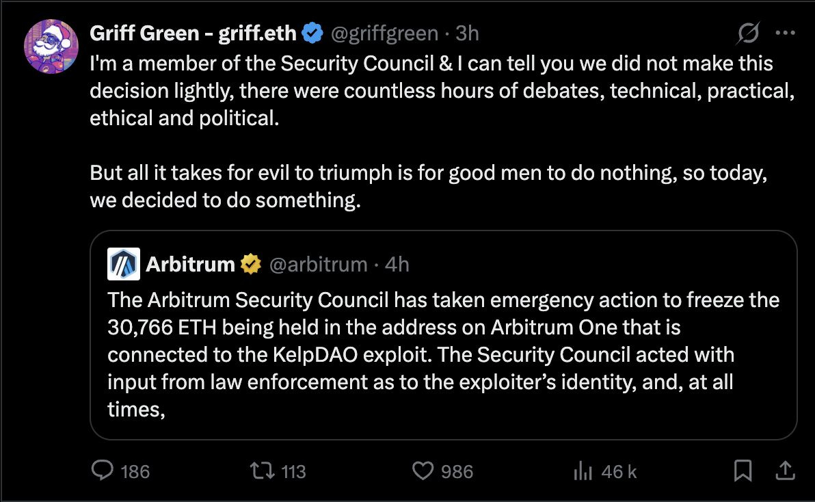Click the 4h timestamp in quoted tweet
Viewport: 815px width, 502px height.
click(x=397, y=264)
